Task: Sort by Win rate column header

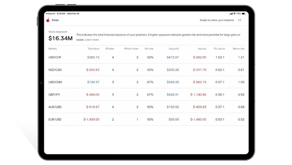Action: click(149, 49)
